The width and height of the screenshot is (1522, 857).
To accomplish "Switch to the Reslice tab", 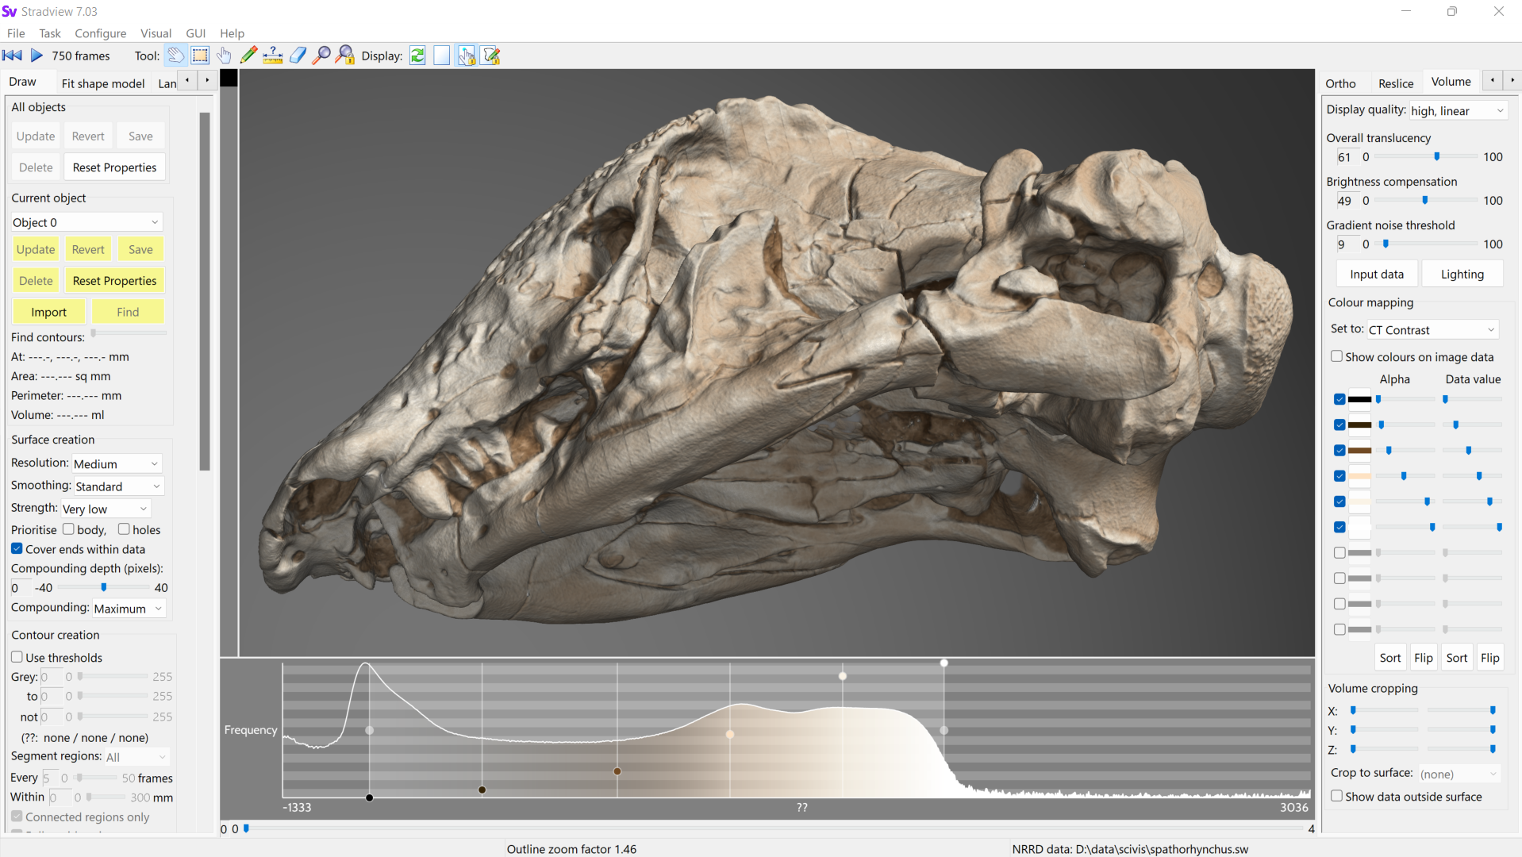I will pyautogui.click(x=1395, y=83).
